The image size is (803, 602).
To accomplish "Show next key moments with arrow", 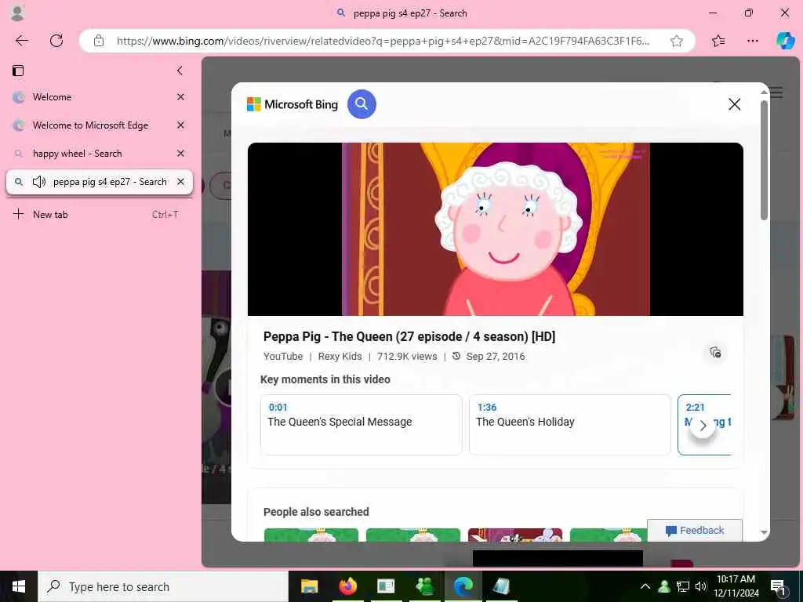I will coord(703,426).
